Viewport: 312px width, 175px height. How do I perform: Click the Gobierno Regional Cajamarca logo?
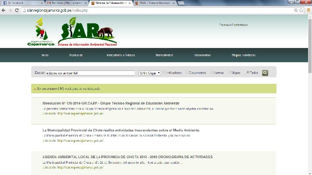click(41, 32)
